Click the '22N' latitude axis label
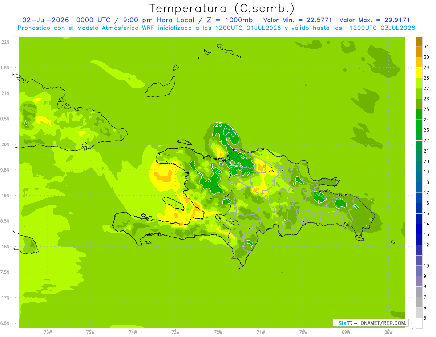This screenshot has height=337, width=436. (x=5, y=42)
